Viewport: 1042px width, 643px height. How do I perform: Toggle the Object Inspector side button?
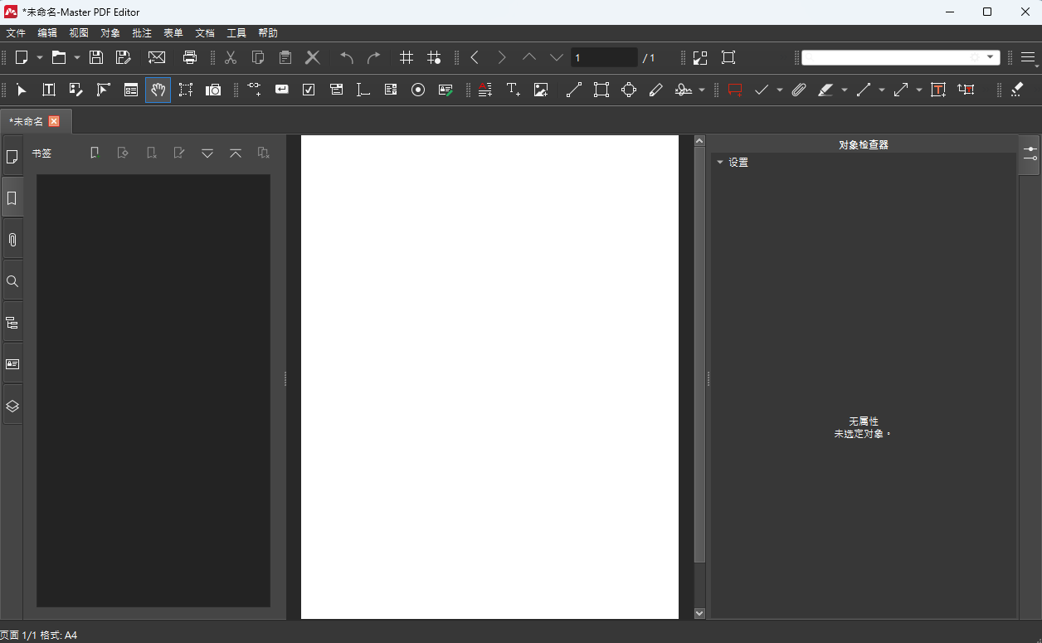(1030, 153)
